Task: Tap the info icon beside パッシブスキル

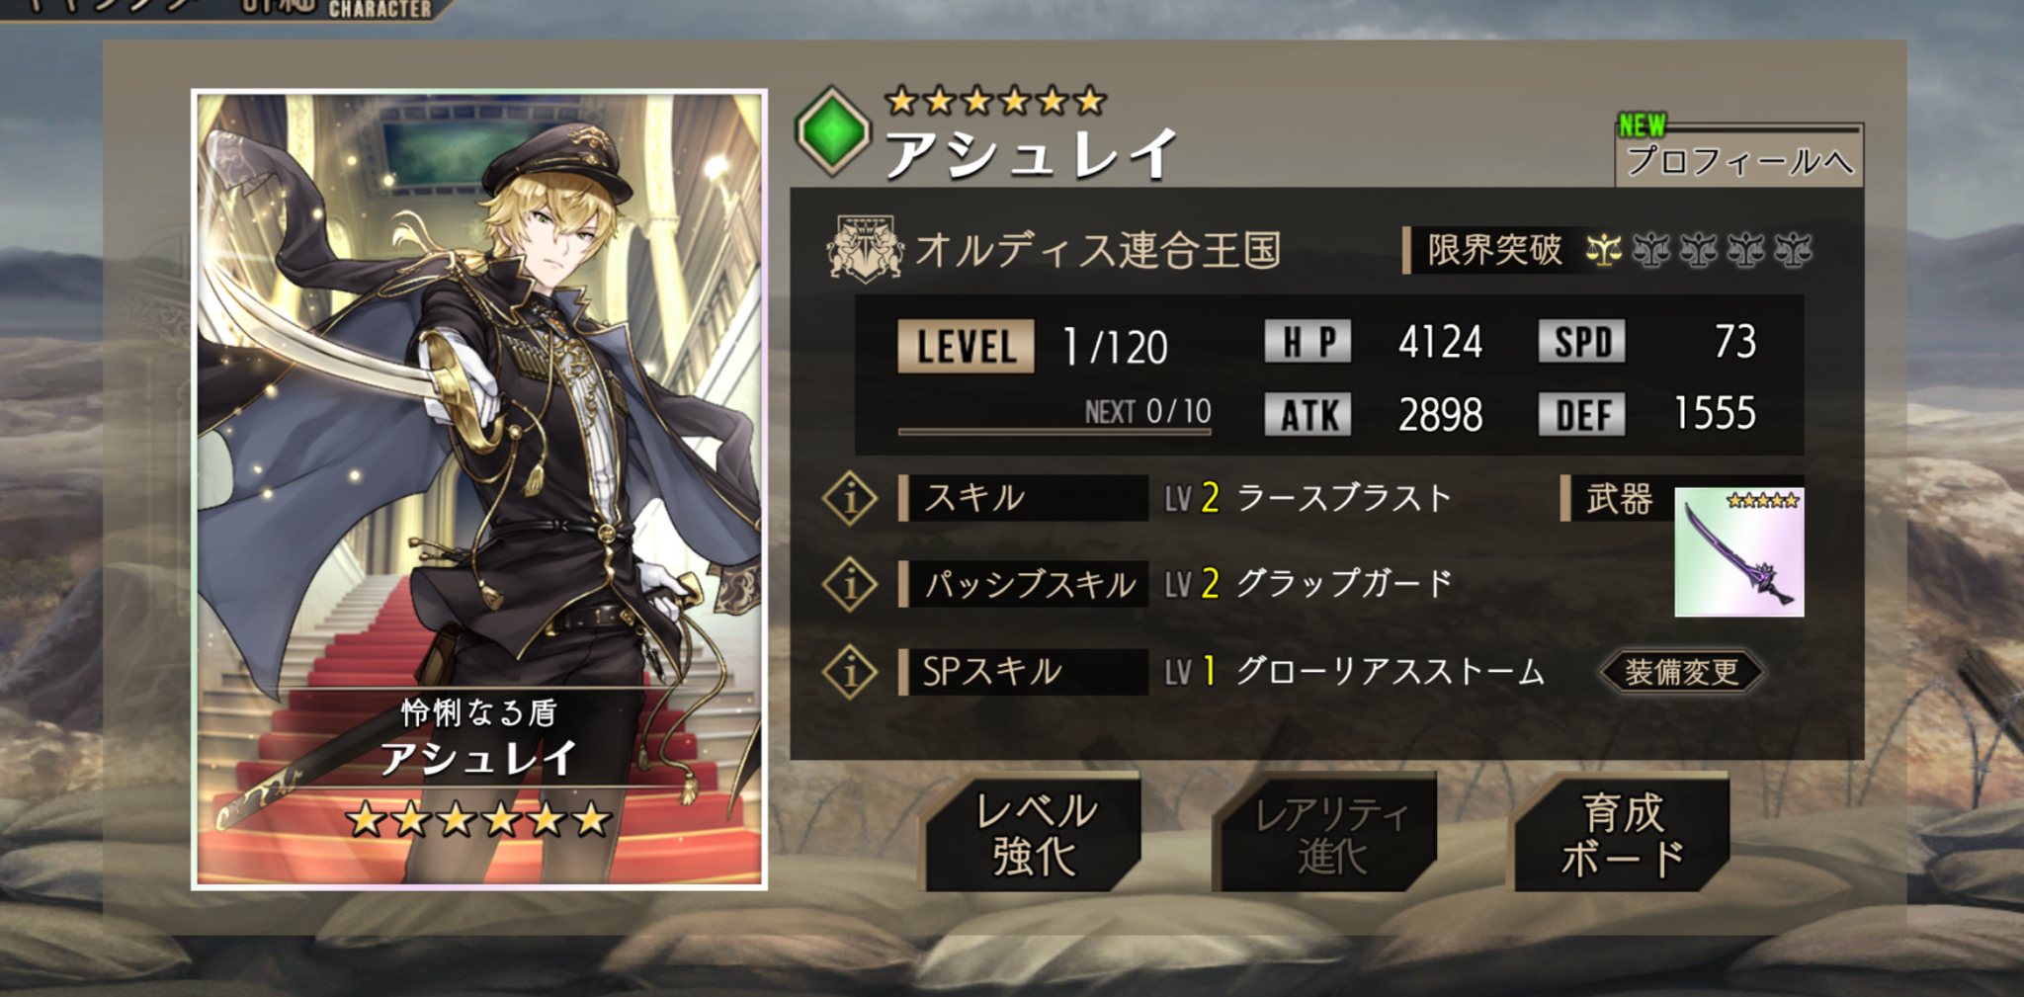Action: coord(850,584)
